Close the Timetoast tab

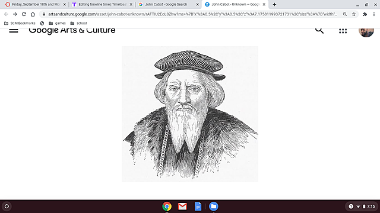click(x=131, y=4)
